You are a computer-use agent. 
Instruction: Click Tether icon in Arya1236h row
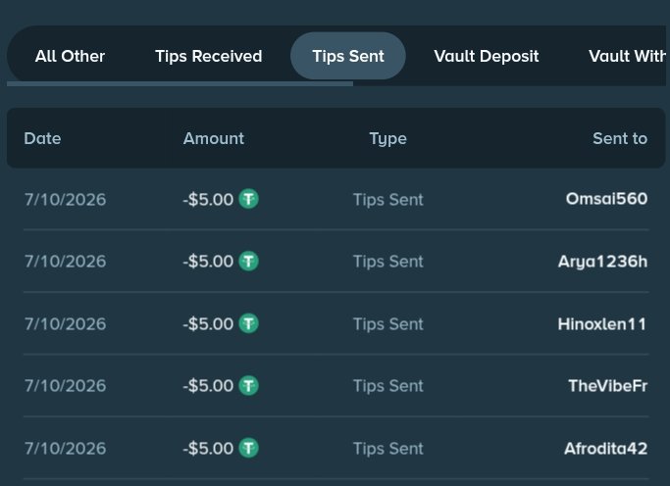pyautogui.click(x=248, y=262)
